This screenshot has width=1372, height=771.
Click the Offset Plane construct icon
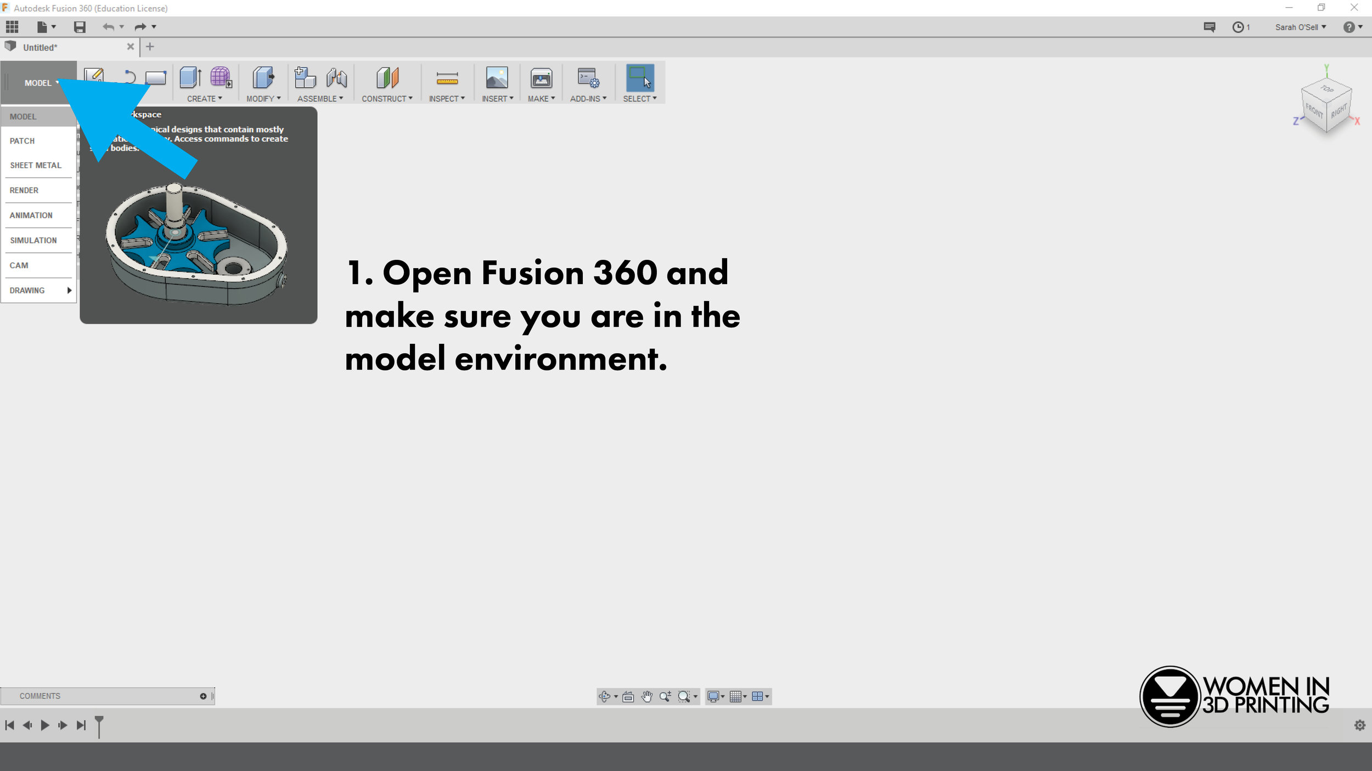click(x=387, y=78)
